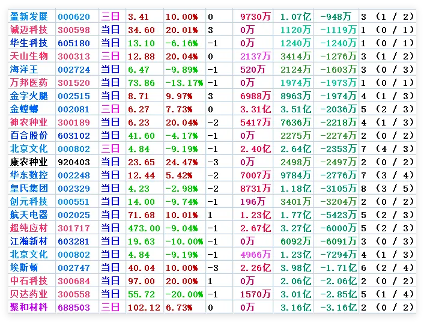Click the 5.42% change value
The image size is (424, 322).
[x=179, y=175]
